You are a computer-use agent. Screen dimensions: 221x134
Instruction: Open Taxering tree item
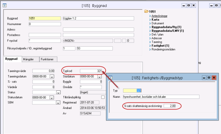tap(157, 42)
